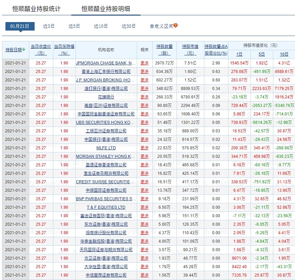This screenshot has height=280, width=295.
Task: Click 更多 in T & F EQUITIES row
Action: click(x=145, y=207)
